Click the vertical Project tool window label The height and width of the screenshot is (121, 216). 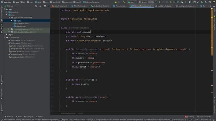(2, 28)
